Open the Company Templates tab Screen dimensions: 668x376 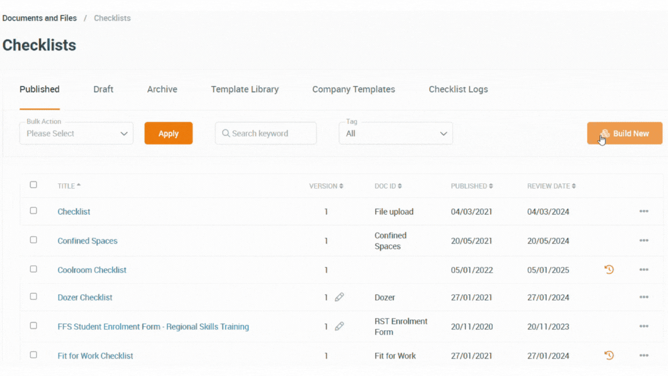pyautogui.click(x=354, y=89)
